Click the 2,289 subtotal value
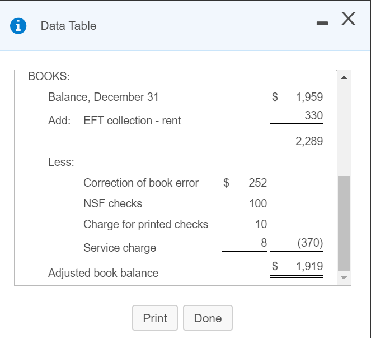 click(309, 141)
